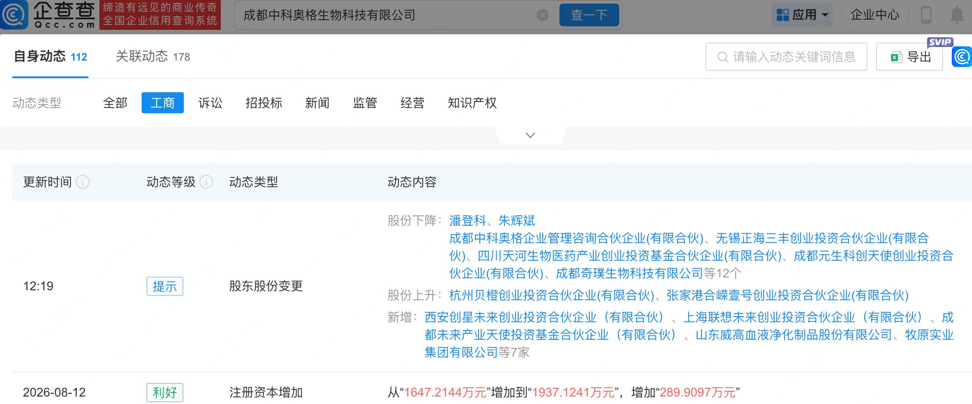Image resolution: width=972 pixels, height=404 pixels.
Task: Click the 导出 export button
Action: tap(909, 57)
